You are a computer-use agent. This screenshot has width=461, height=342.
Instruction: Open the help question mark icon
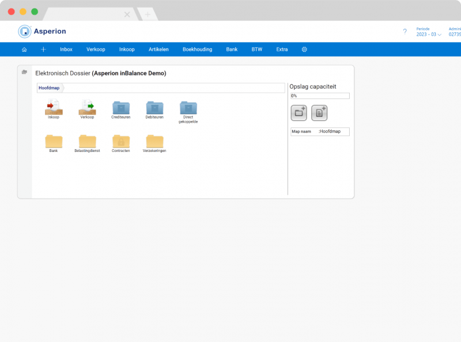405,32
